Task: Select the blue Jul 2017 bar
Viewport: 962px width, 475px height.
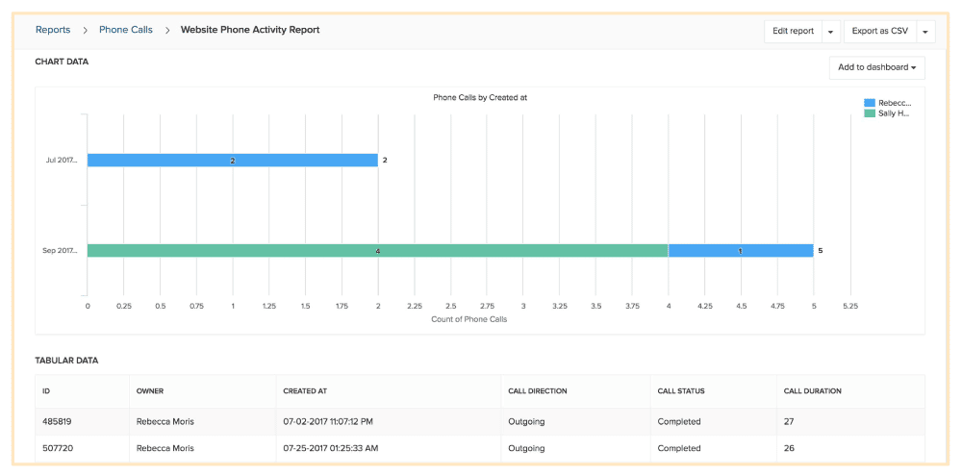Action: (232, 161)
